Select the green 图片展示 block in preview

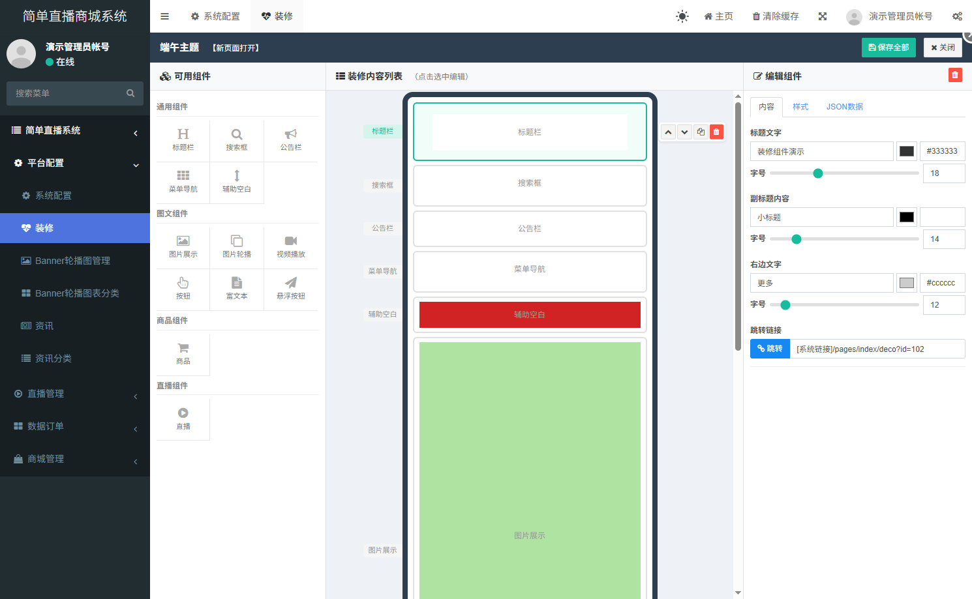(530, 469)
